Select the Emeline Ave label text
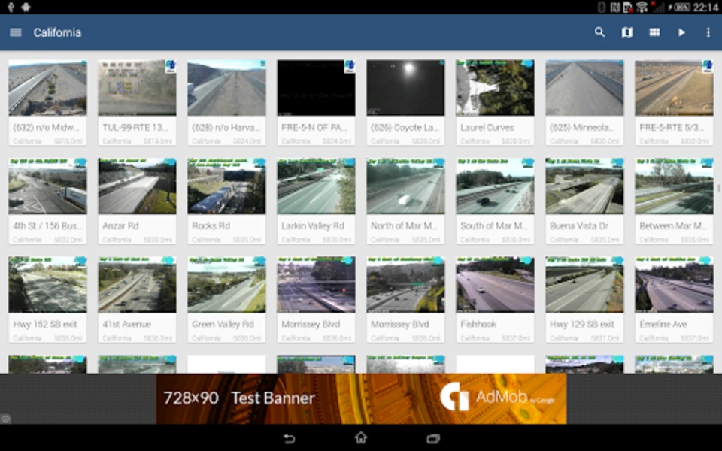 tap(663, 325)
